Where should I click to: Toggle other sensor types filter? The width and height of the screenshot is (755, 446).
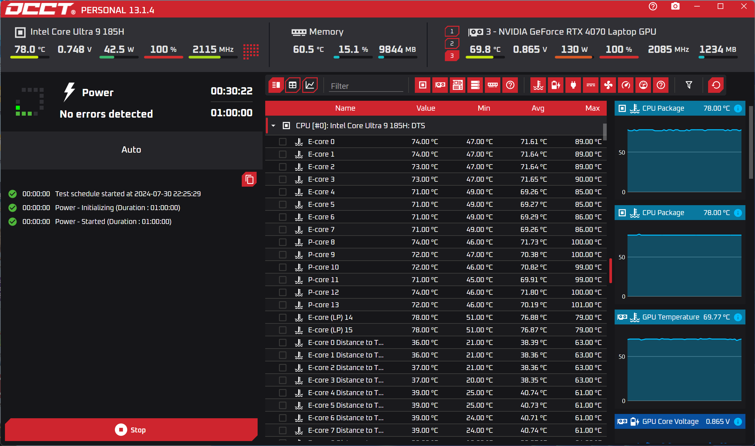(x=661, y=85)
